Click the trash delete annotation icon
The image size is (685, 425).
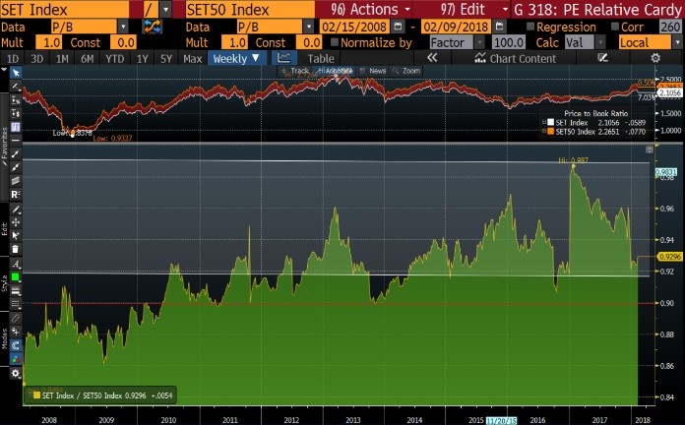16,249
